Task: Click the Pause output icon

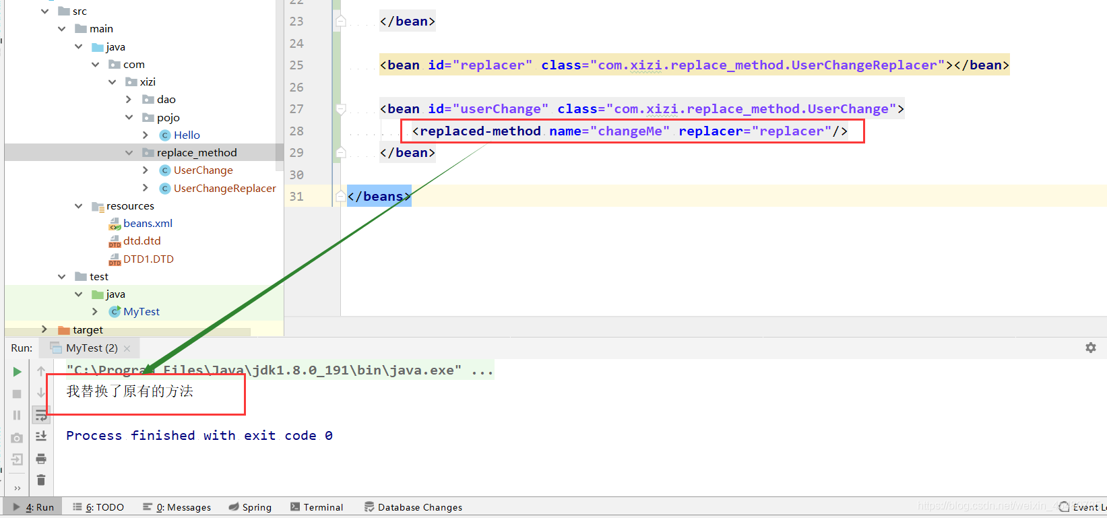Action: [x=17, y=415]
